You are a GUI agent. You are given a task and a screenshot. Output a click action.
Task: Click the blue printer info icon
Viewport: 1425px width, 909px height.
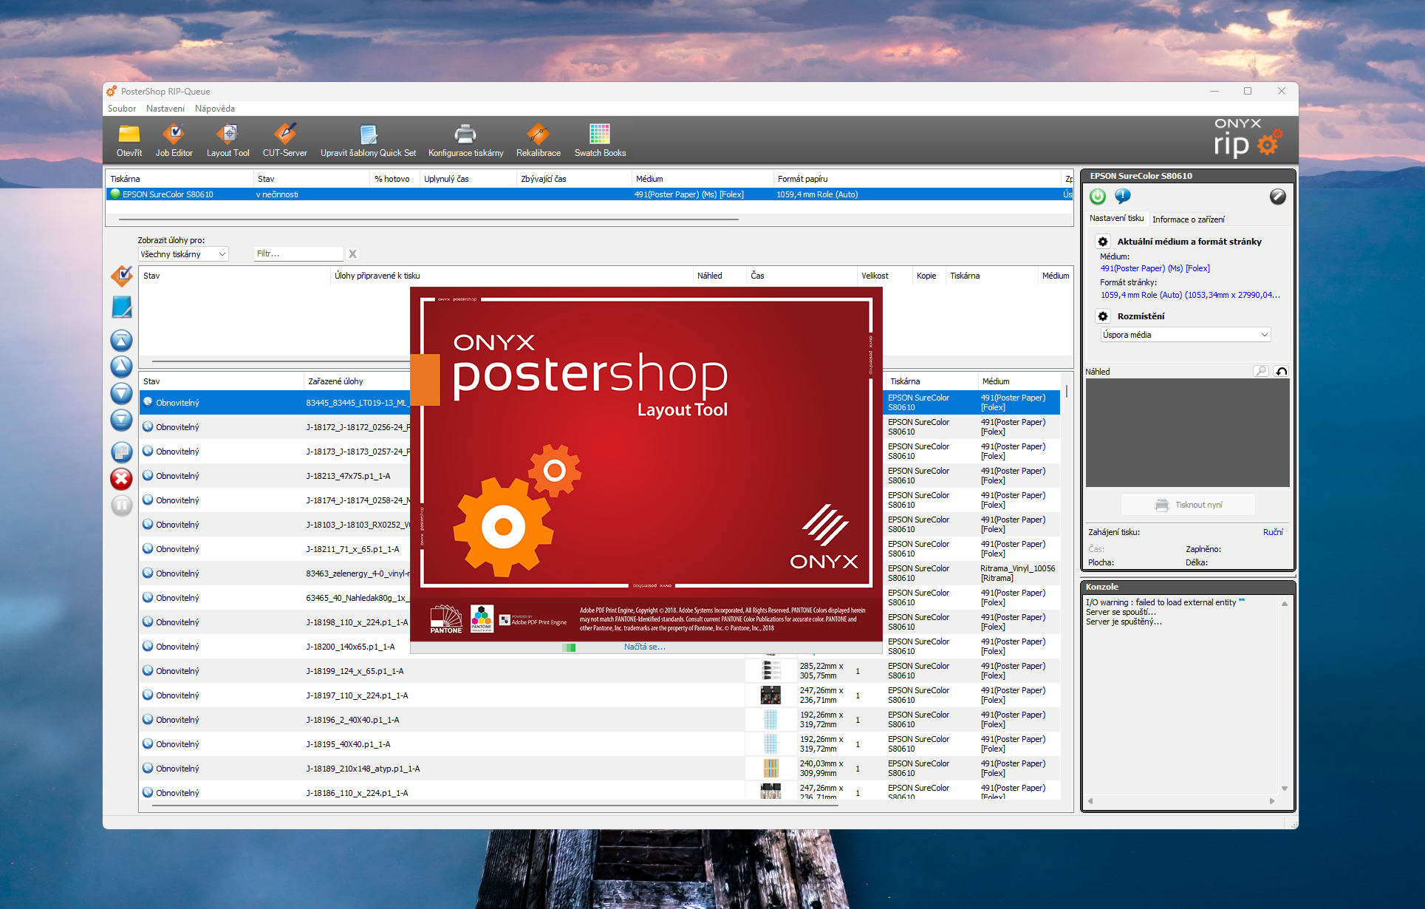(x=1123, y=196)
